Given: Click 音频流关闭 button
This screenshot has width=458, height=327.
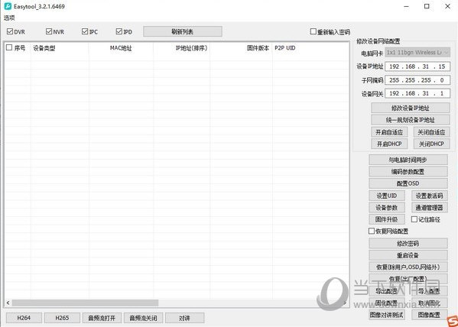Looking at the screenshot, I should [x=144, y=318].
